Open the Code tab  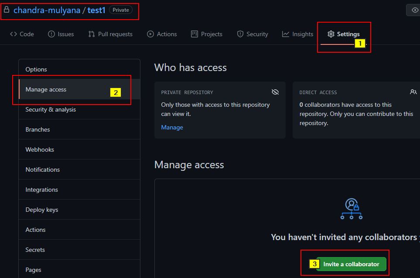(x=22, y=34)
